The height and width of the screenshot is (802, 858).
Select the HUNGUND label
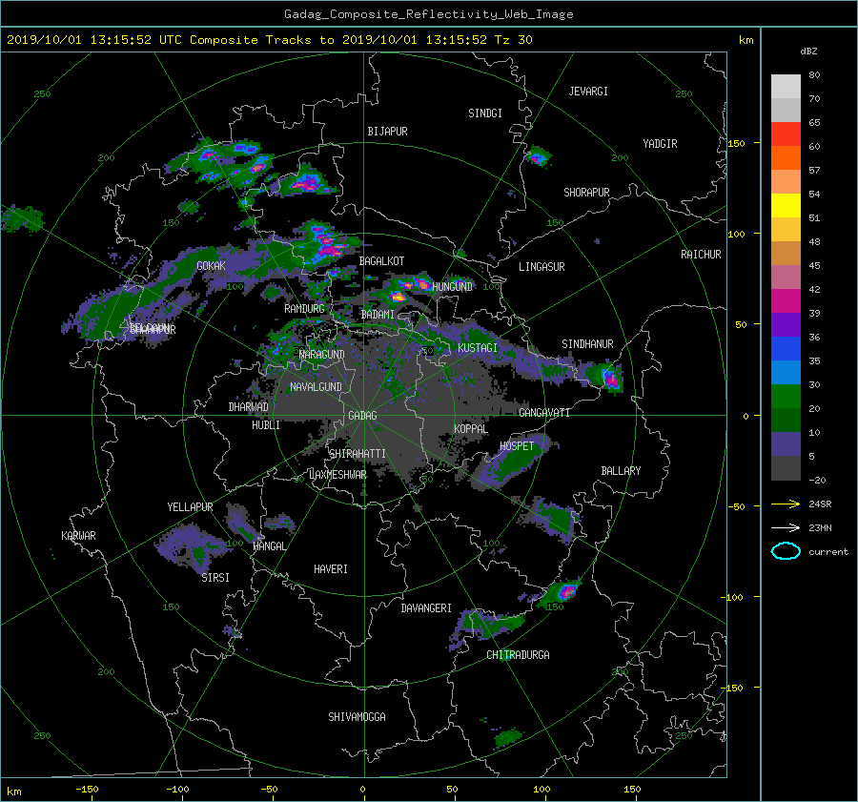452,287
